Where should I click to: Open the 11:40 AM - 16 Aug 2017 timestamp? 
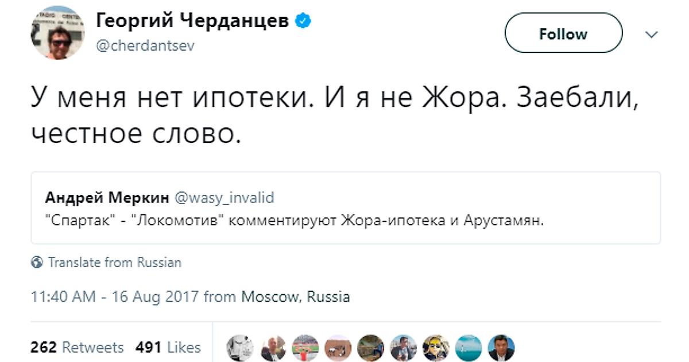tap(114, 297)
